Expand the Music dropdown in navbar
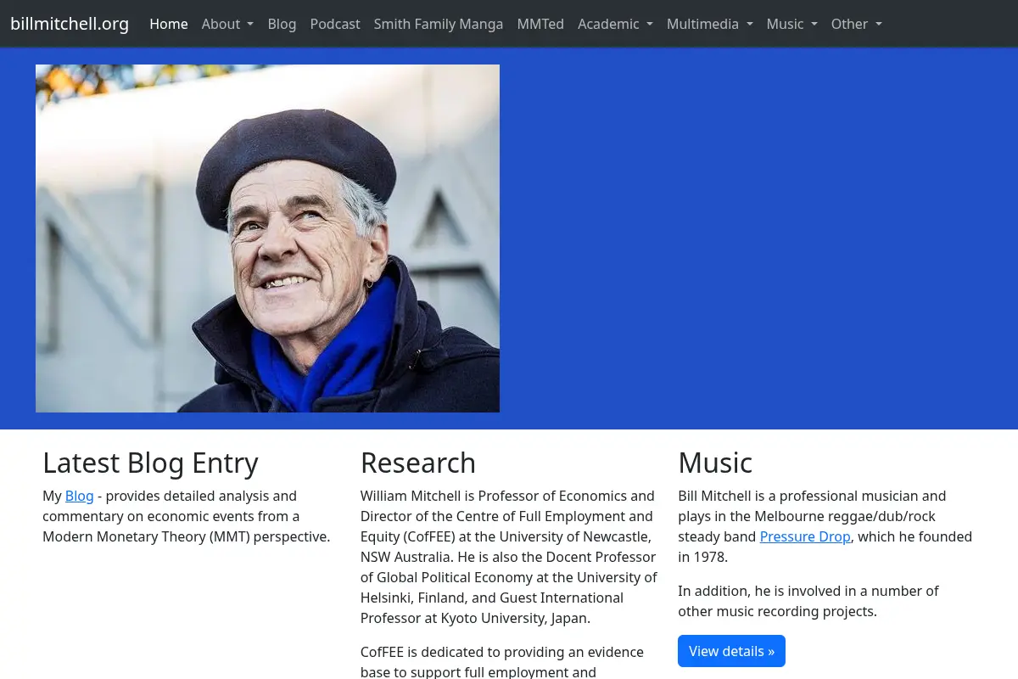This screenshot has height=679, width=1018. click(791, 24)
